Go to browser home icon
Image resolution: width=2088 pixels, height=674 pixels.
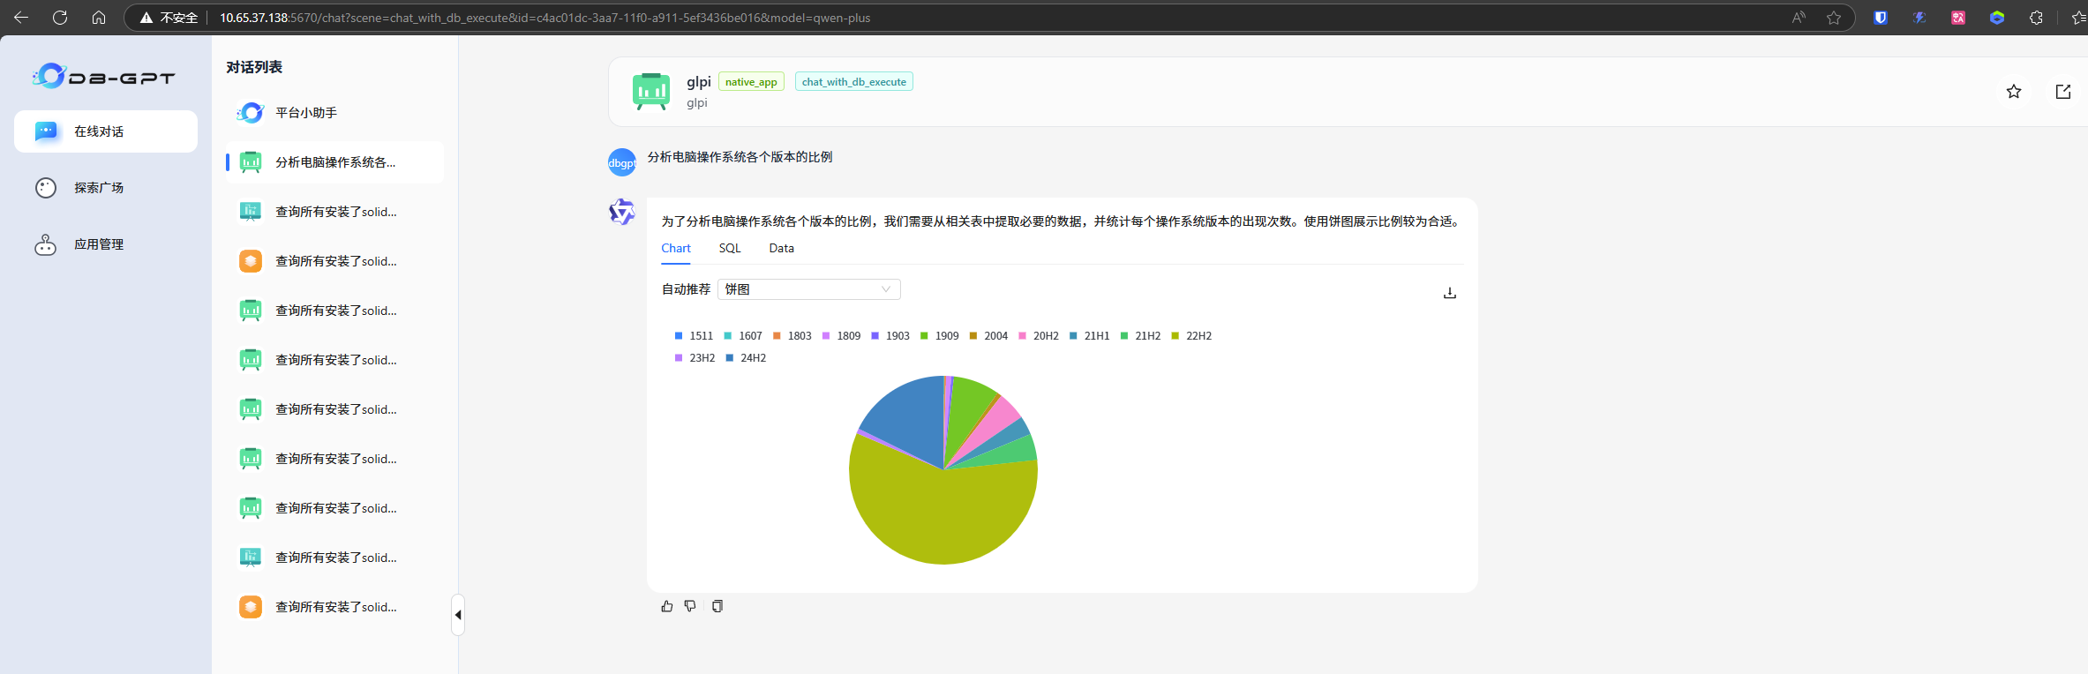click(x=99, y=18)
